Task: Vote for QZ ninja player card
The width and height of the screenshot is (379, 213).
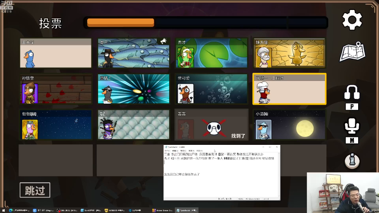Action: (x=134, y=124)
